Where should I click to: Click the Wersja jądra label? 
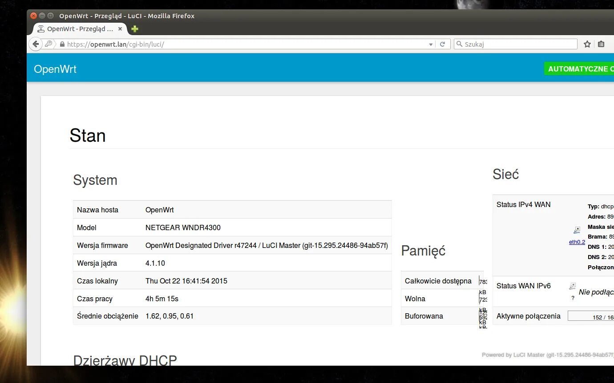pos(97,263)
